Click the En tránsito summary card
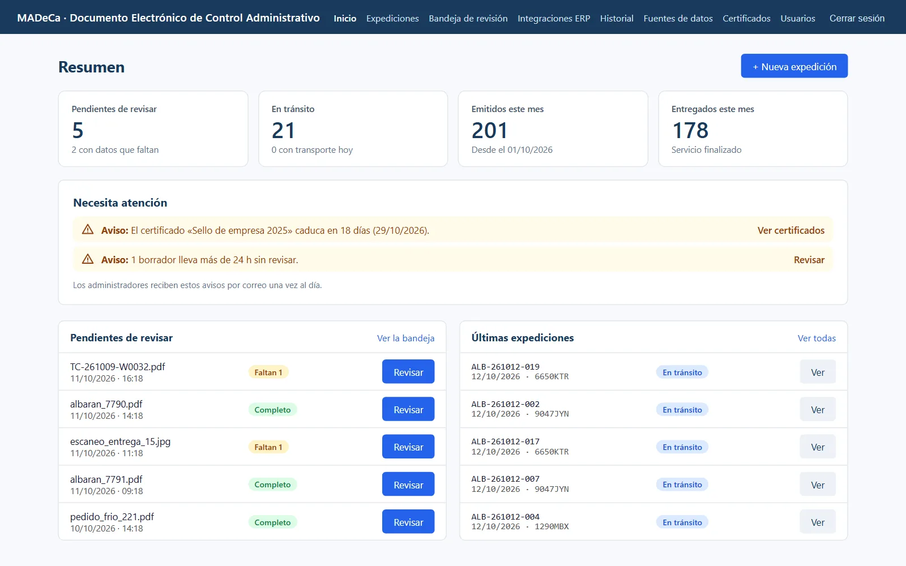Screen dimensions: 906x566 pos(353,129)
